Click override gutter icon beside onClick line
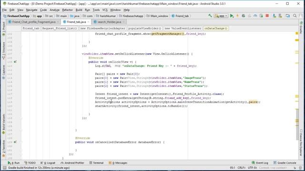305x171 pixels. (15, 62)
